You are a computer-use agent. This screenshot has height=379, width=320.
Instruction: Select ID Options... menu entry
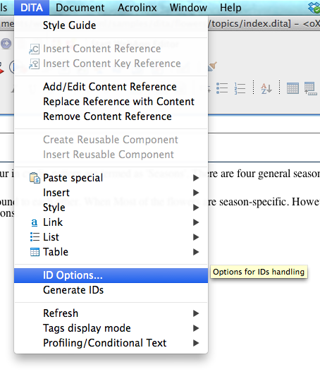111,275
